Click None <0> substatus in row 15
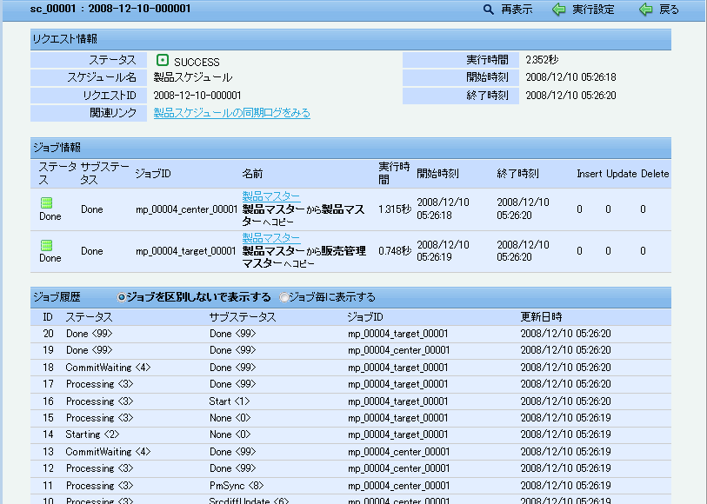Viewport: 707px width, 504px height. 230,418
